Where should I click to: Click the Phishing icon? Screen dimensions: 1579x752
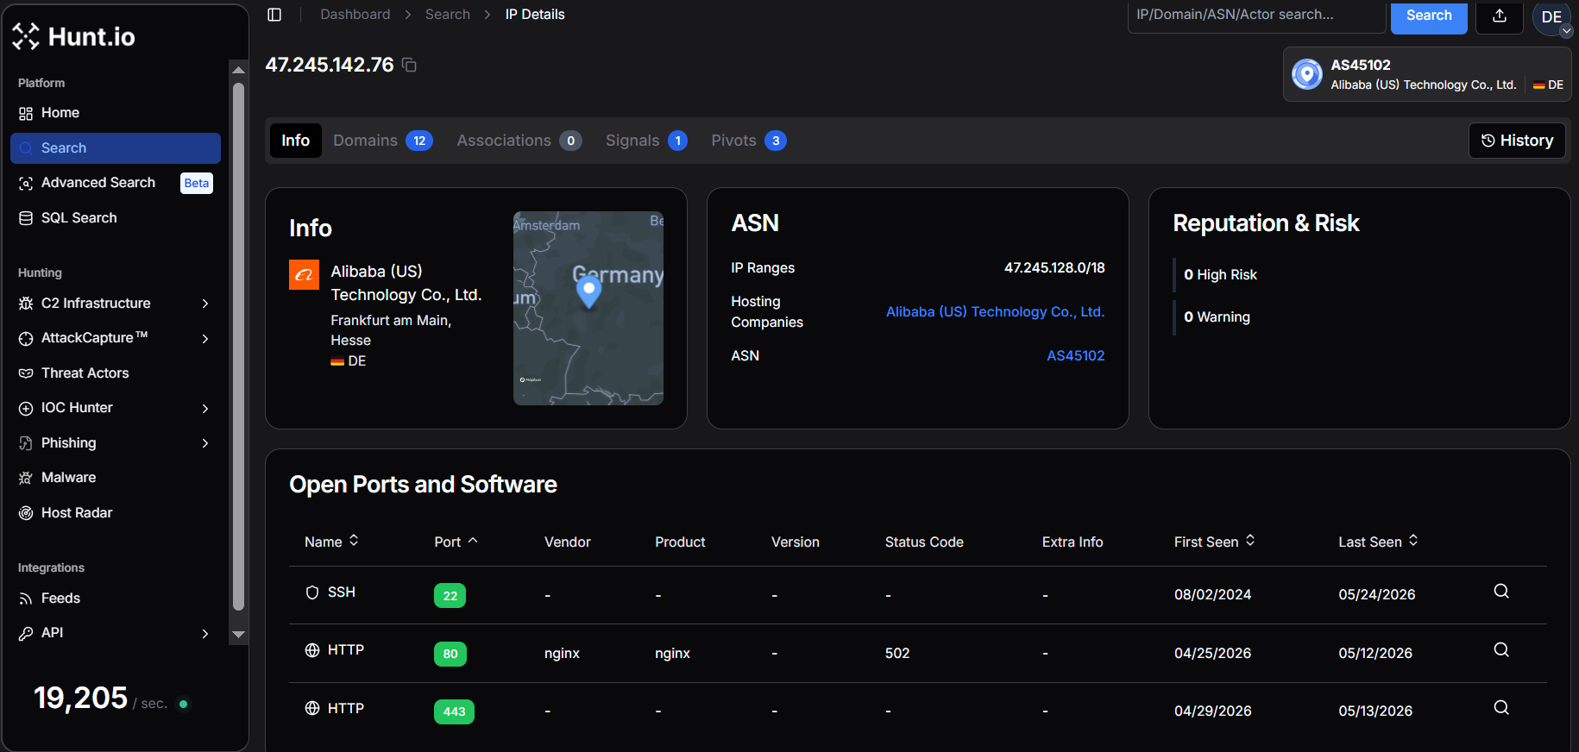(26, 443)
